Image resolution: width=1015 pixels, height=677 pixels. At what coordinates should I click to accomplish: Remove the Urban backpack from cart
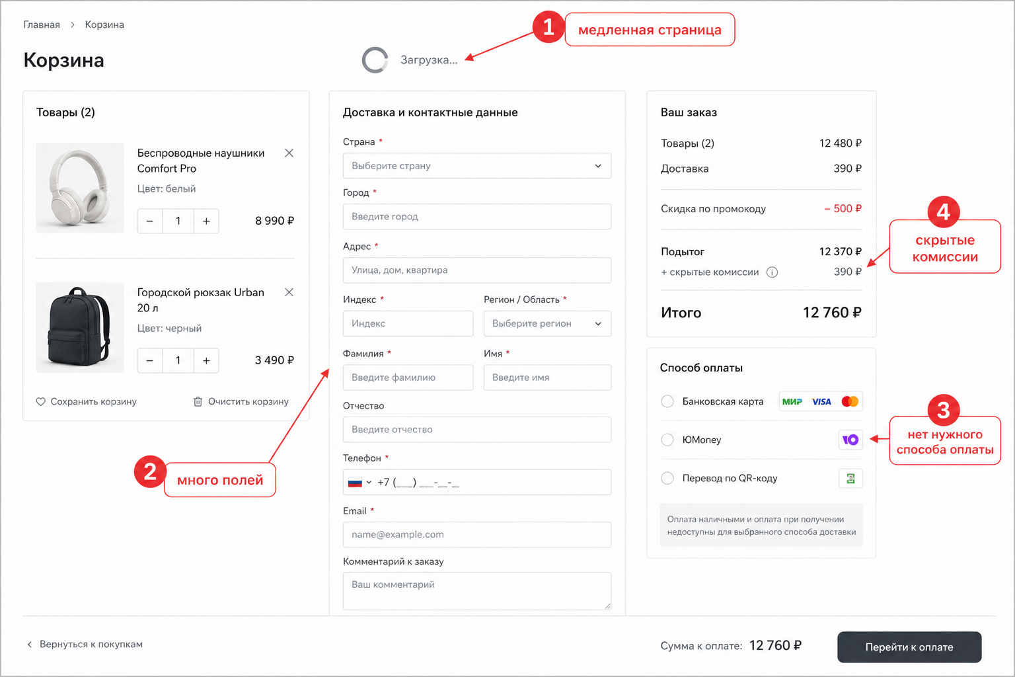tap(289, 292)
